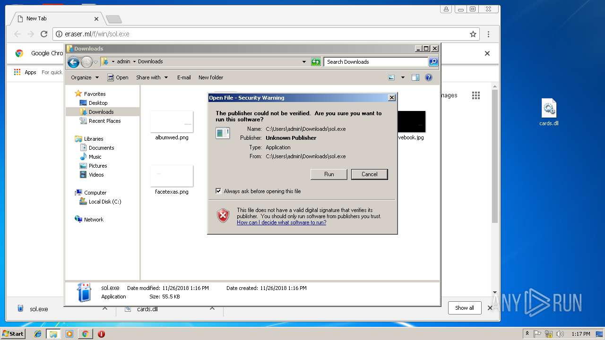605x340 pixels.
Task: Open How can I decide what software to run link
Action: pos(281,222)
